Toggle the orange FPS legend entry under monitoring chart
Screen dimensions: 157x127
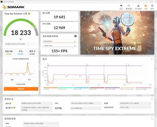51,89
